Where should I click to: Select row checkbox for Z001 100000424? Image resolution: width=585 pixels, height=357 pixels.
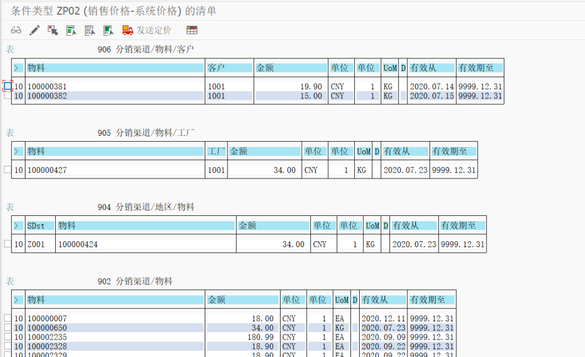pos(8,244)
